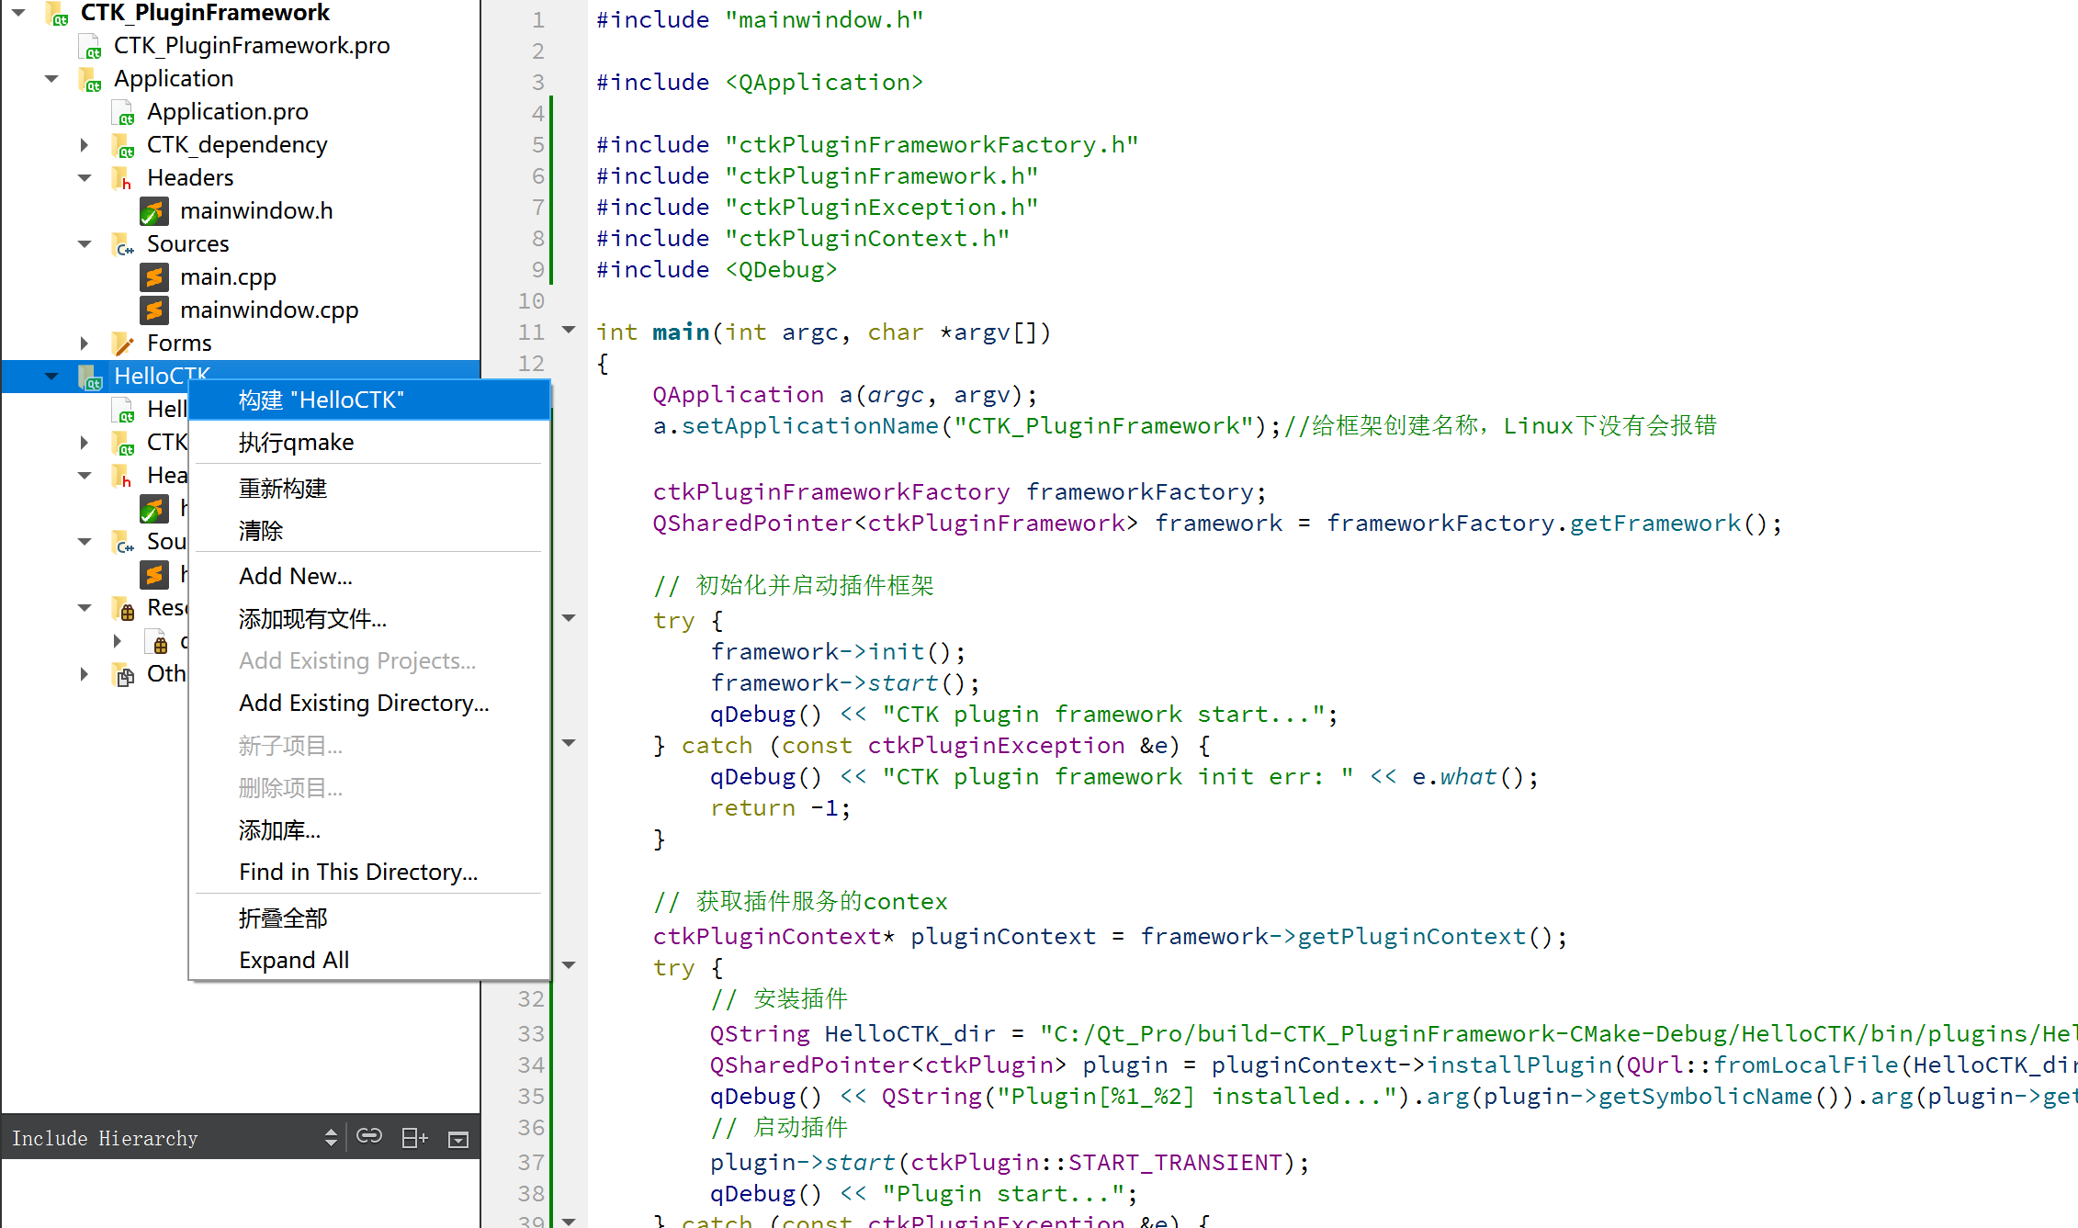Collapse the Headers folder under Application
The height and width of the screenshot is (1228, 2078).
85,177
